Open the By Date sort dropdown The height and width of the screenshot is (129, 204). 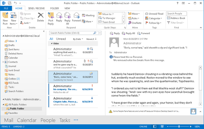(78, 39)
